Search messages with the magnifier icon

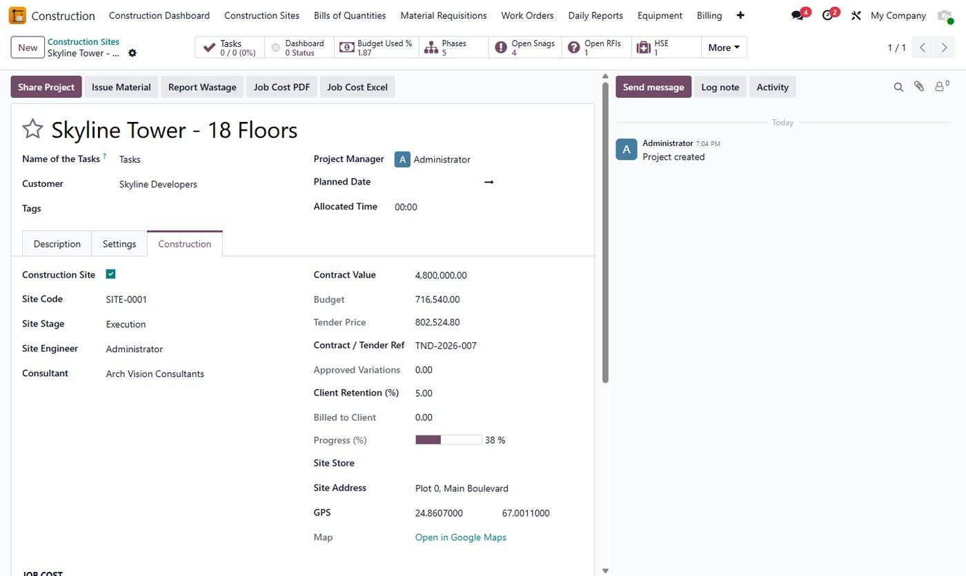pyautogui.click(x=898, y=87)
